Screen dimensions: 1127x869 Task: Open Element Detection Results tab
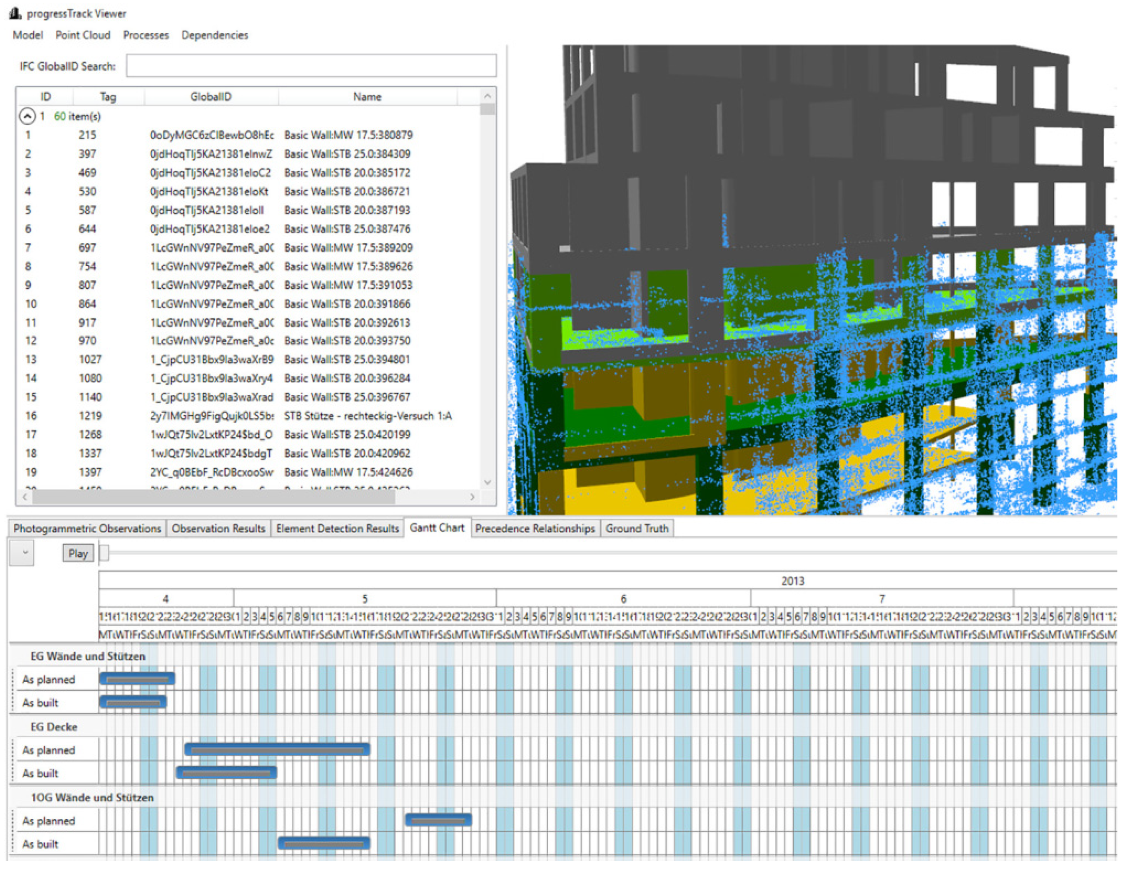[x=337, y=528]
